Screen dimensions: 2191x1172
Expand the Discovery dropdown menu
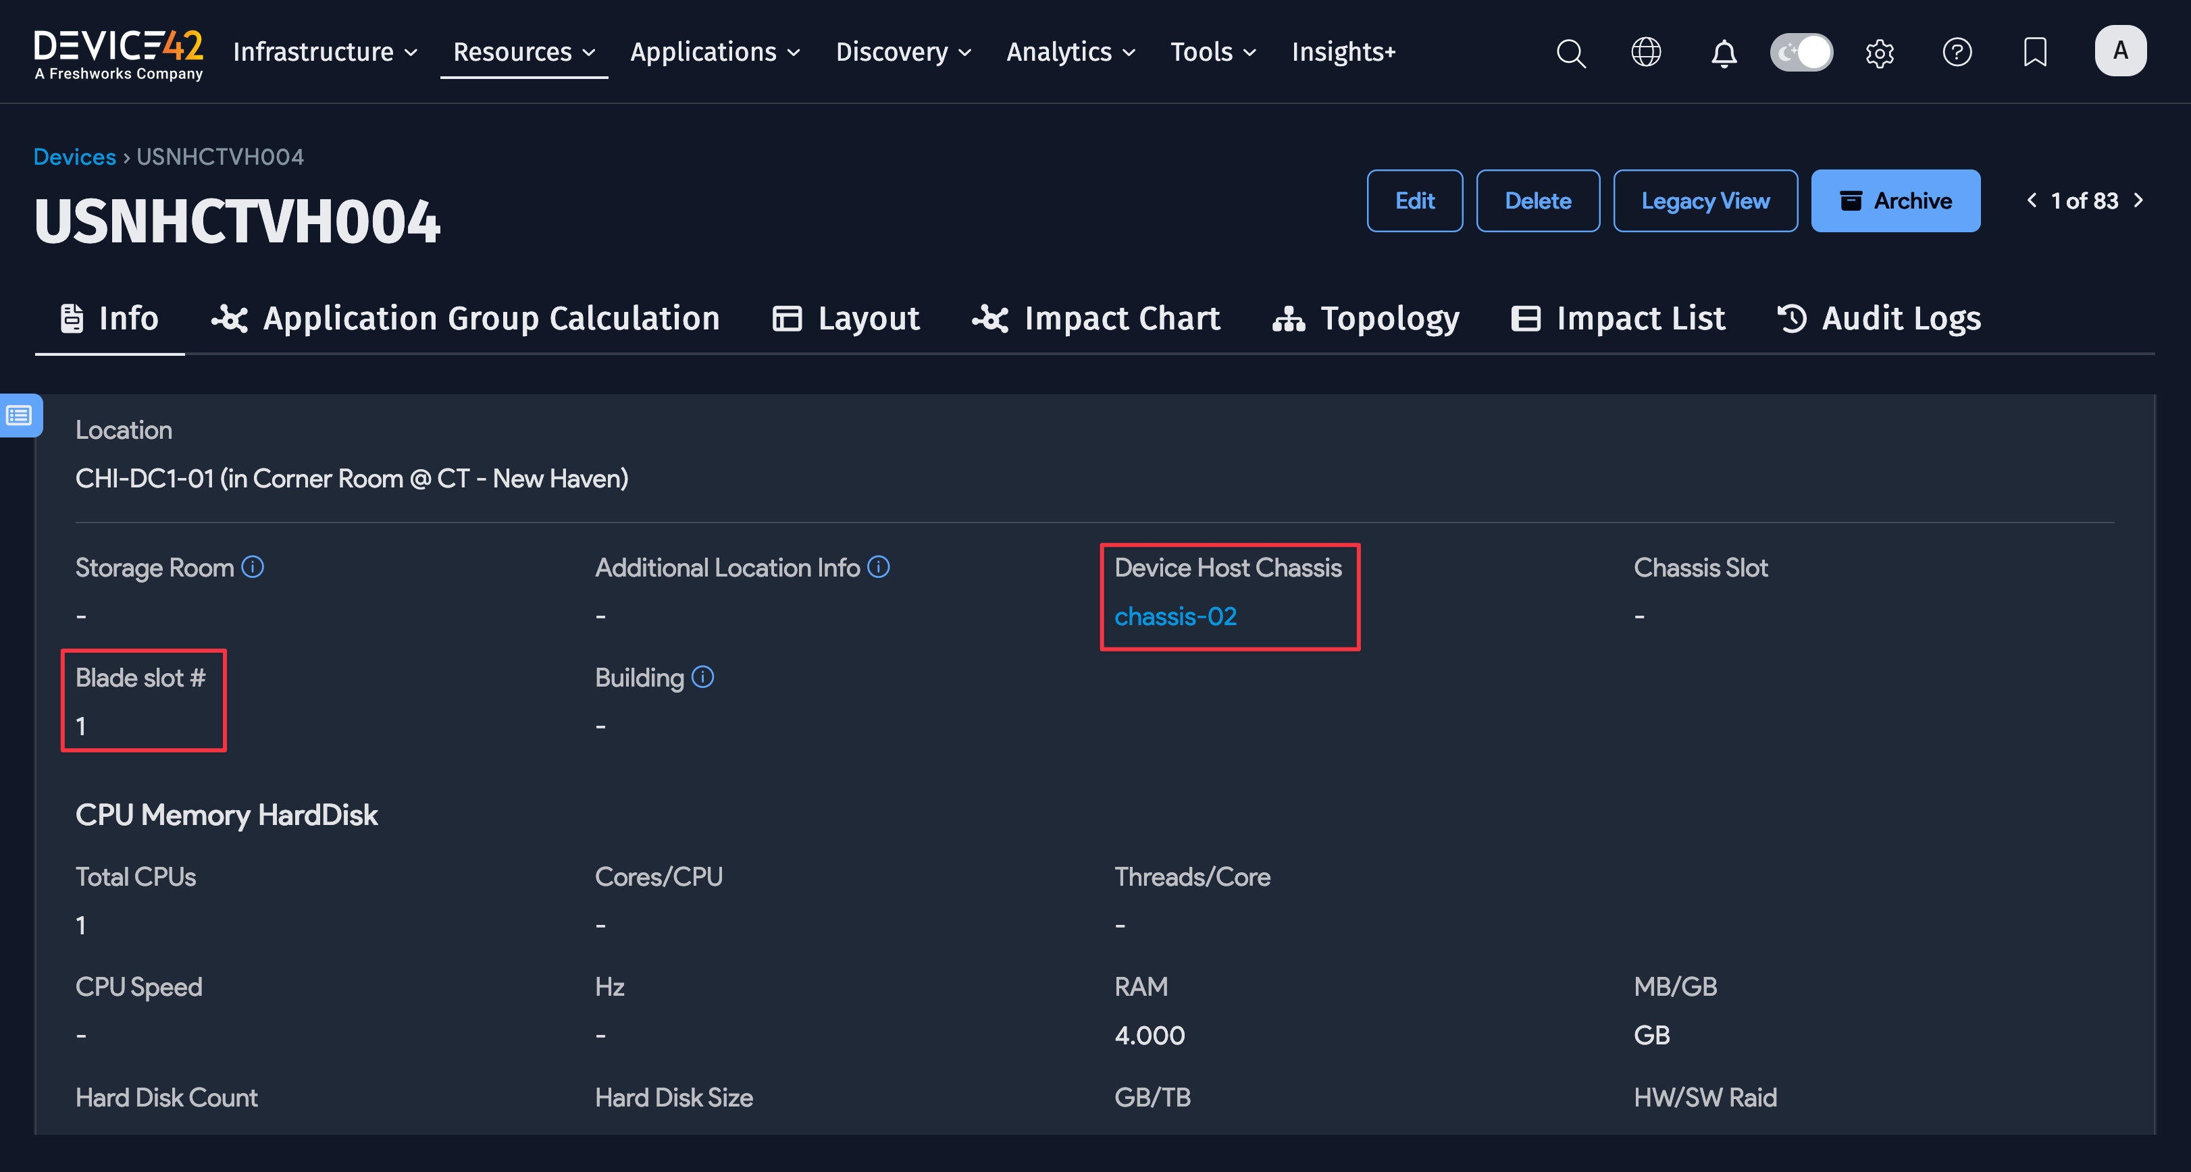[903, 52]
